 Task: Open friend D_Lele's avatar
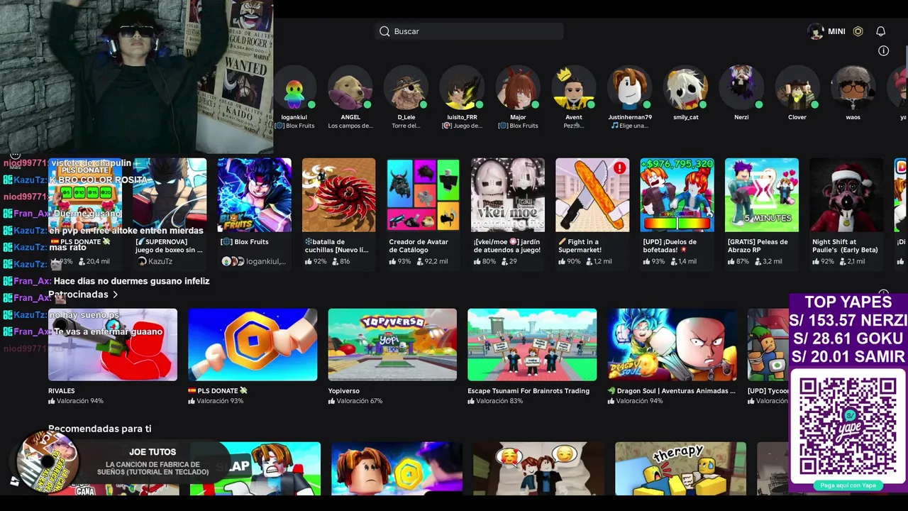pyautogui.click(x=406, y=88)
